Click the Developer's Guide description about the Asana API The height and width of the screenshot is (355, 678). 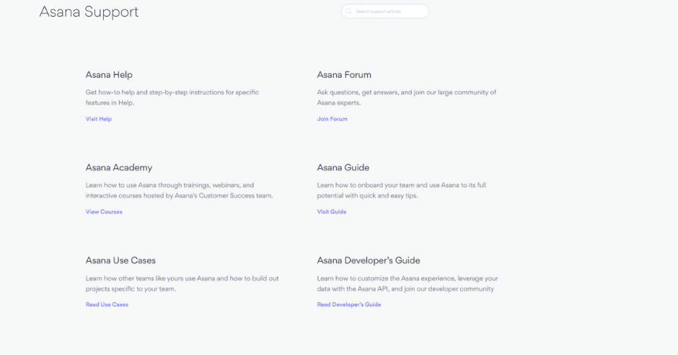point(407,284)
